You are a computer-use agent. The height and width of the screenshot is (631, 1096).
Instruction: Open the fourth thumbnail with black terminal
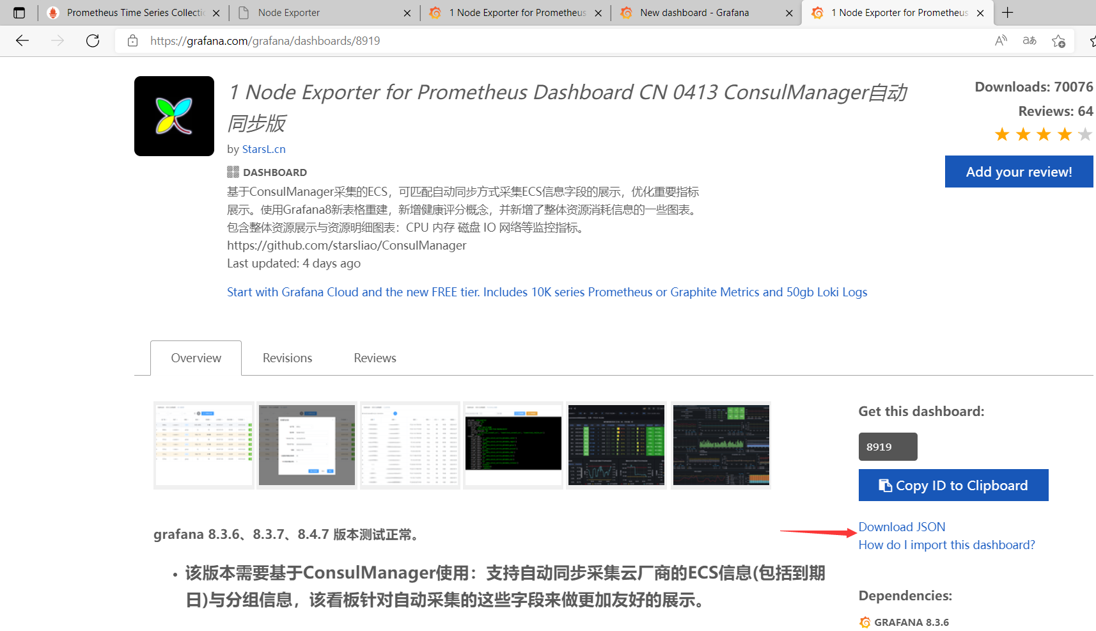[513, 445]
